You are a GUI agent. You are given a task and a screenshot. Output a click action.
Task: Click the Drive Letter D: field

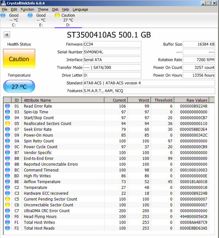[112, 75]
